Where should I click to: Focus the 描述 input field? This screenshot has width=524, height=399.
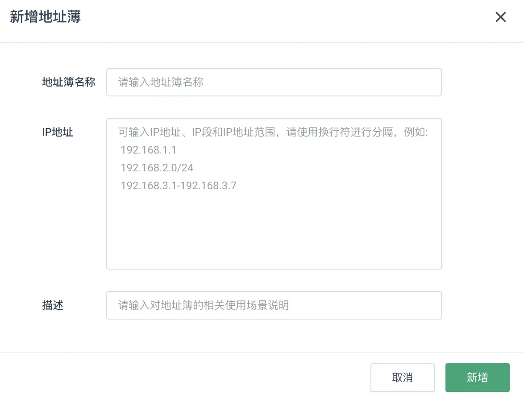274,305
